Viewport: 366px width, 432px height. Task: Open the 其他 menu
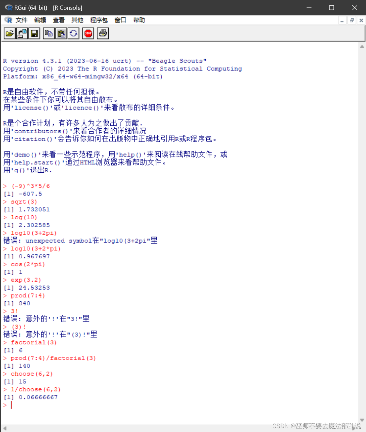(x=77, y=20)
